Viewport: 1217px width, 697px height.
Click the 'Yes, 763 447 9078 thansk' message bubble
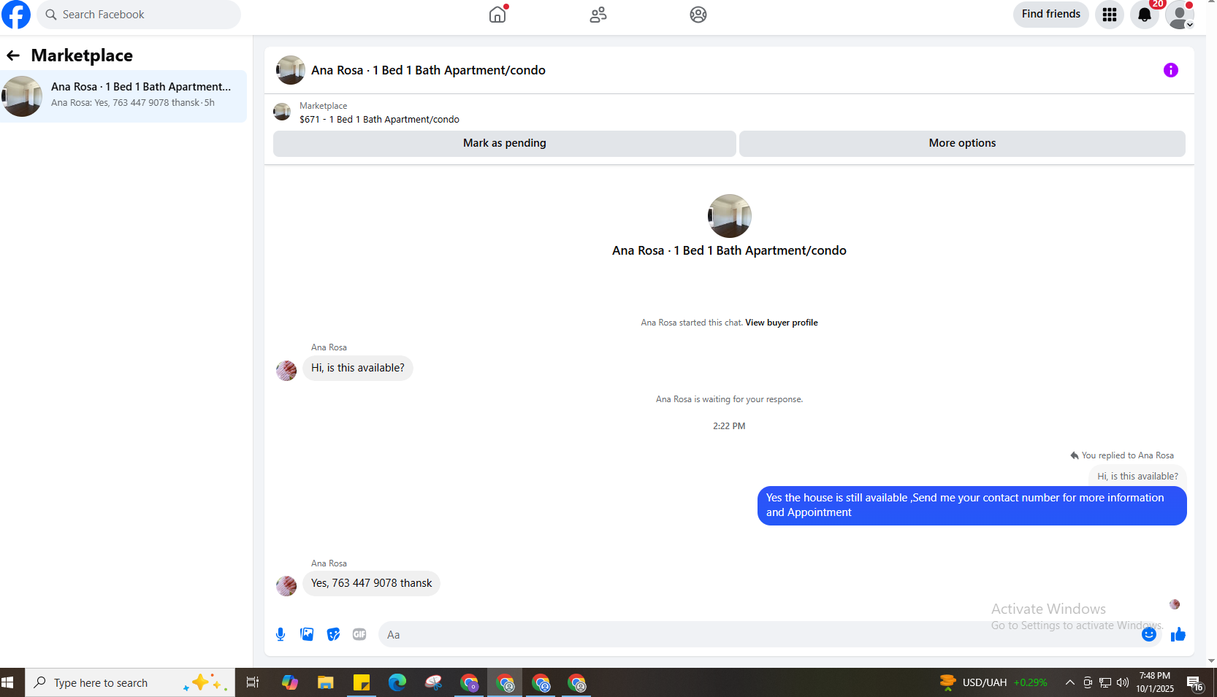371,583
